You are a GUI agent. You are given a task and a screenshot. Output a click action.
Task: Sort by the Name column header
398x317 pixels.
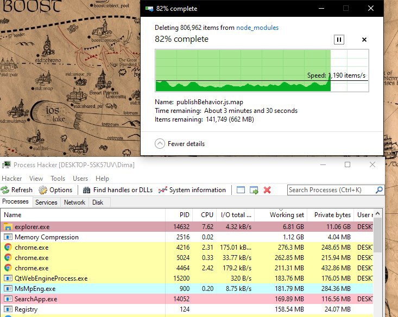83,215
